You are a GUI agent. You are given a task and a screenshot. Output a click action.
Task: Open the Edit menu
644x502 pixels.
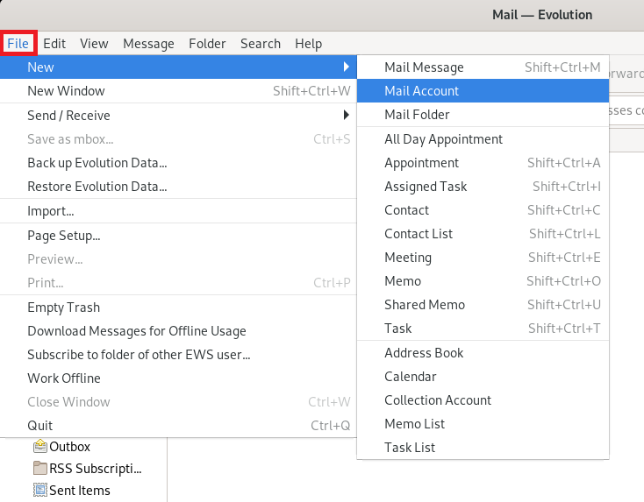(54, 43)
